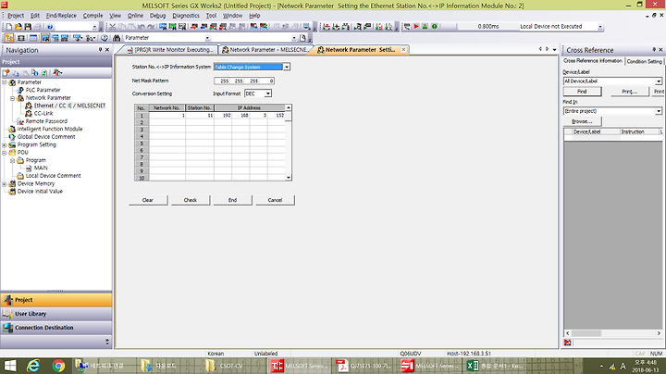Open the Connection Destination panel
Image resolution: width=666 pixels, height=374 pixels.
[56, 328]
